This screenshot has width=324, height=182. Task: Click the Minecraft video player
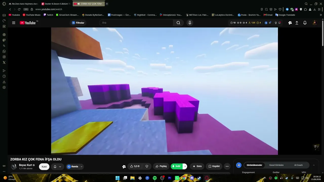(165, 91)
